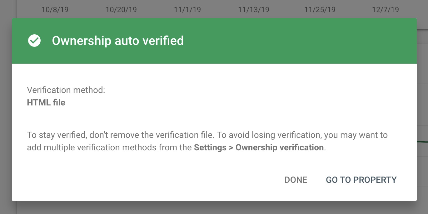The image size is (428, 214).
Task: Click the DONE button
Action: tap(296, 180)
